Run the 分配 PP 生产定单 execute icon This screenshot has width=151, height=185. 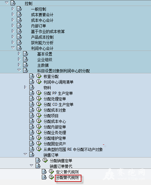[39, 93]
